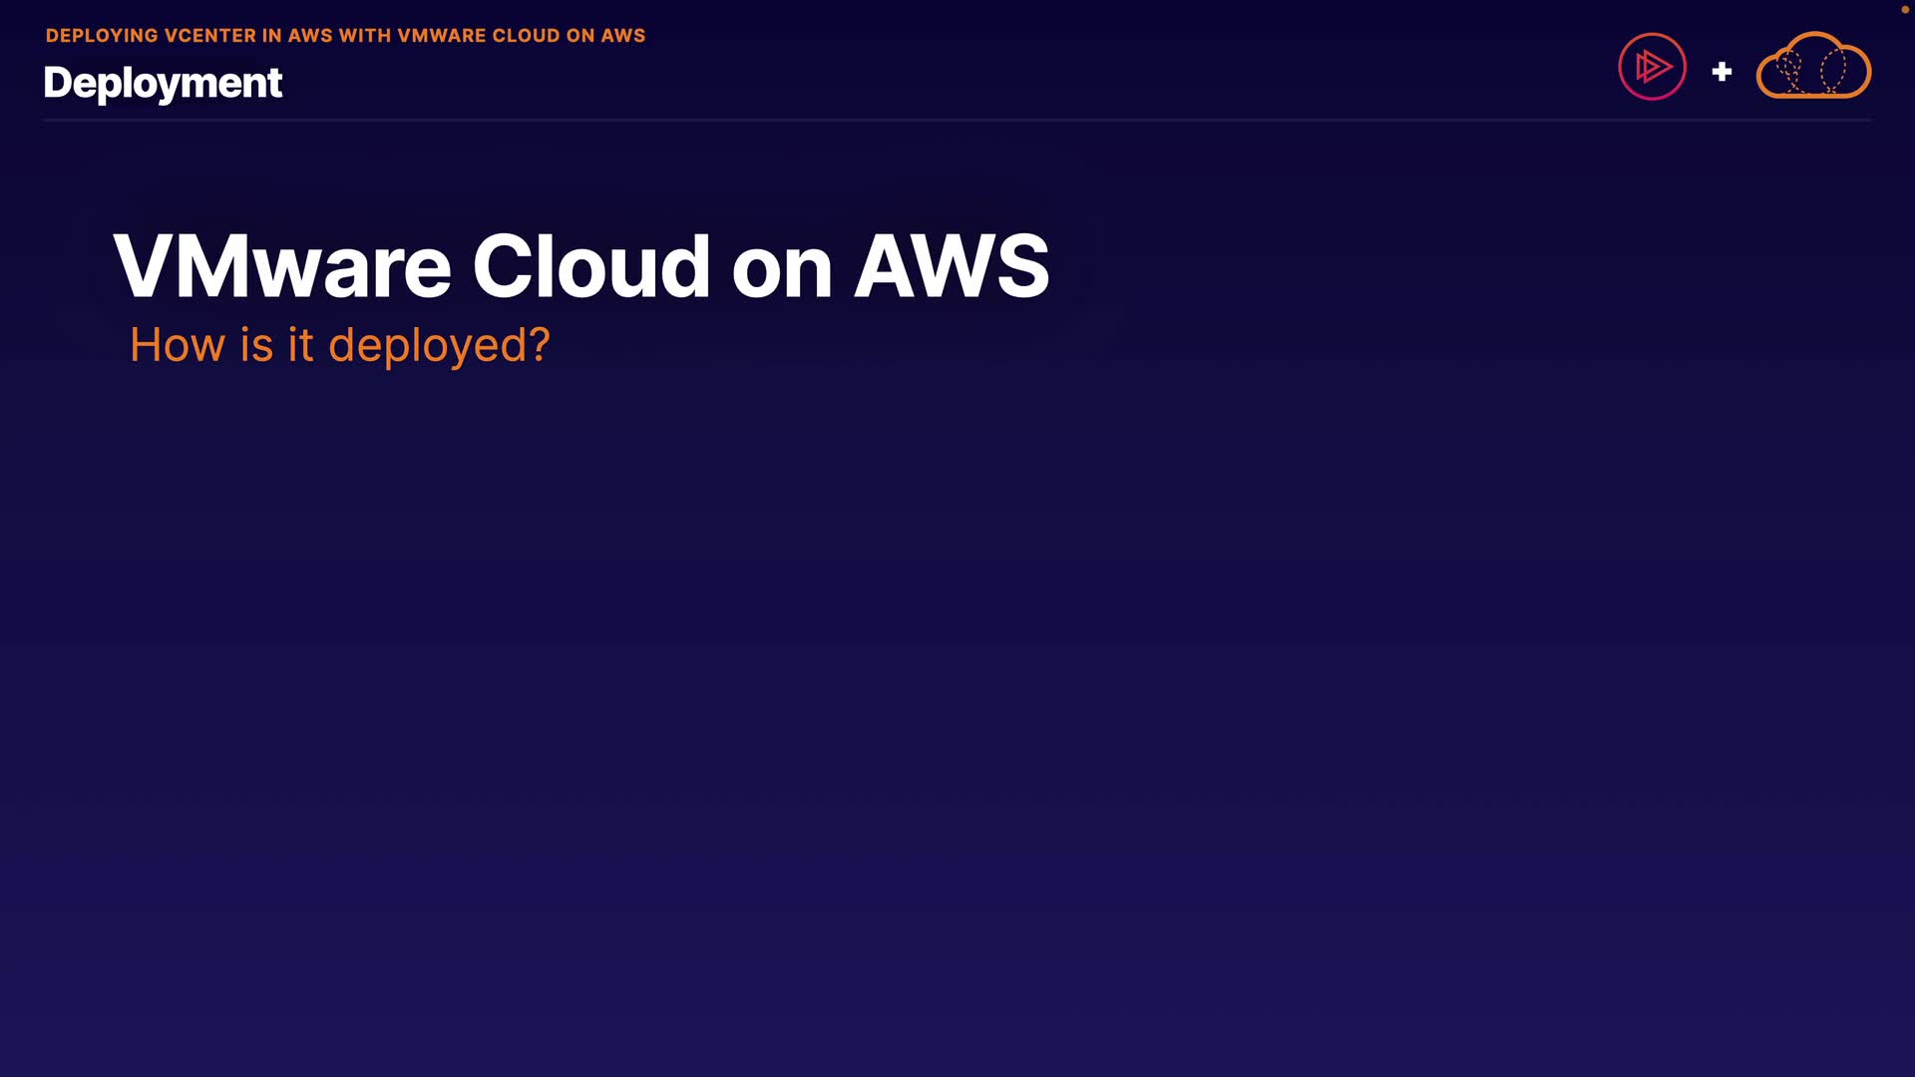Click the word "How" in the orange subtitle
The width and height of the screenshot is (1915, 1077).
pyautogui.click(x=178, y=345)
